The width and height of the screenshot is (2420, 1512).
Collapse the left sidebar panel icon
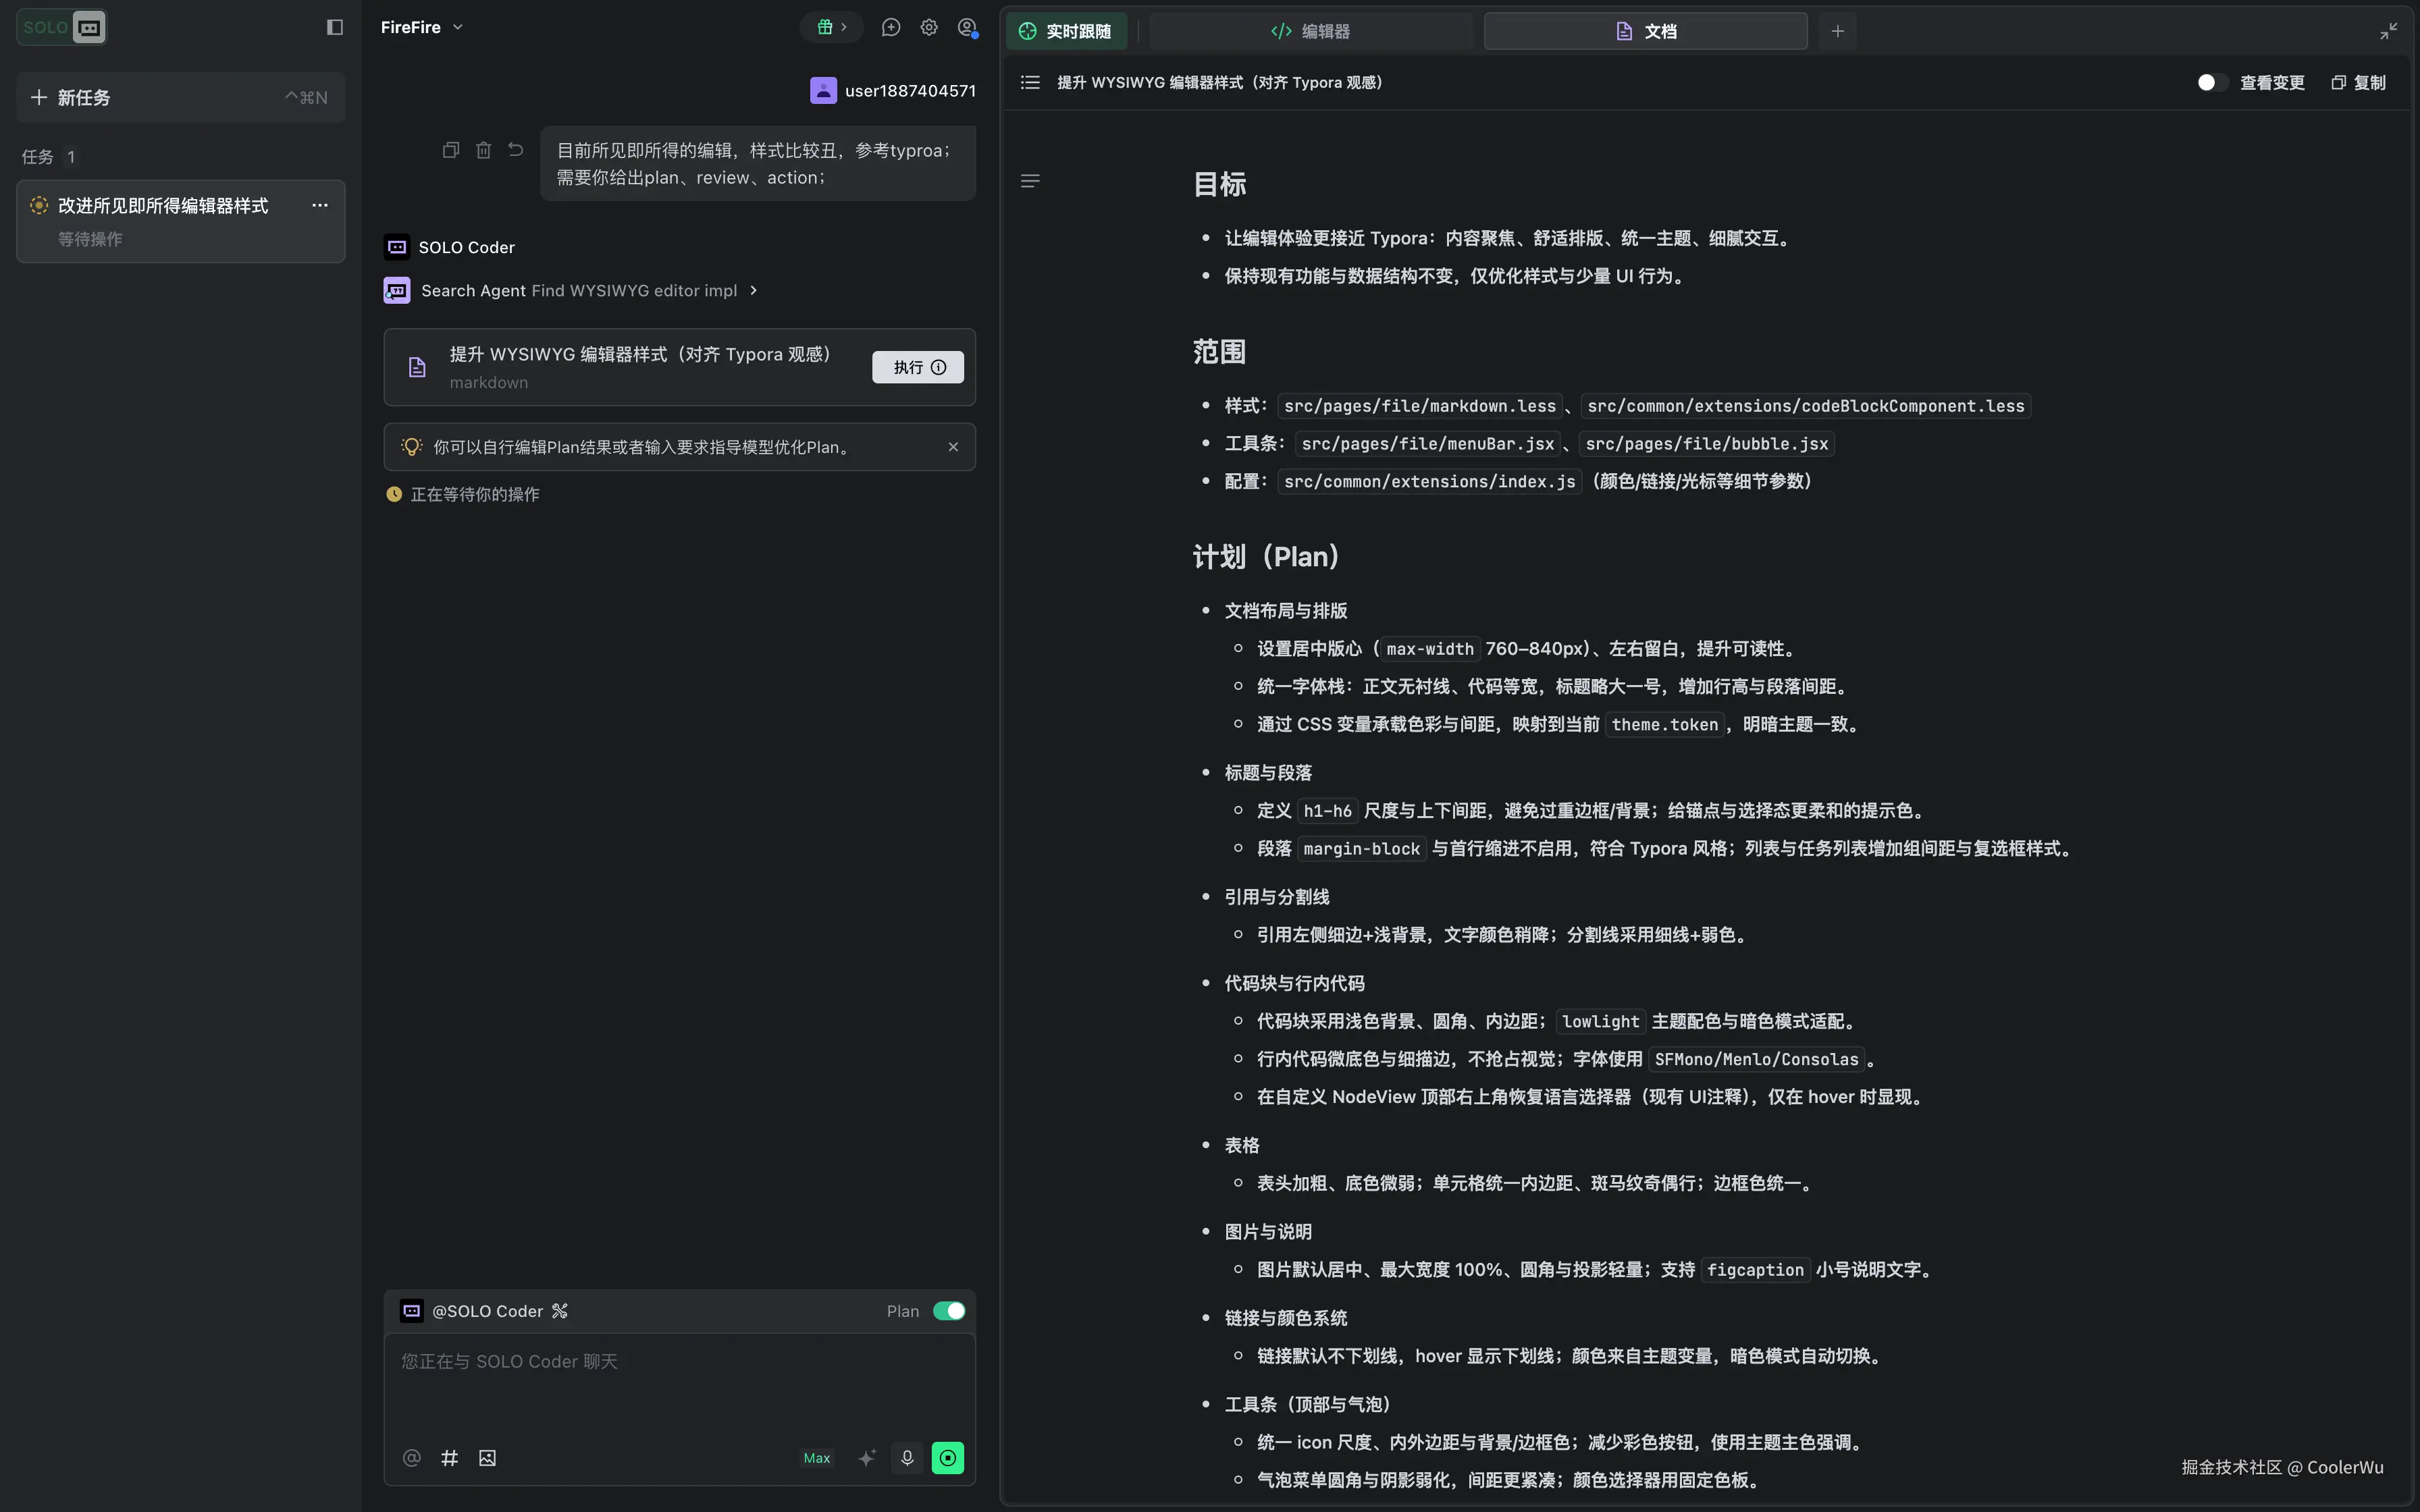335,27
